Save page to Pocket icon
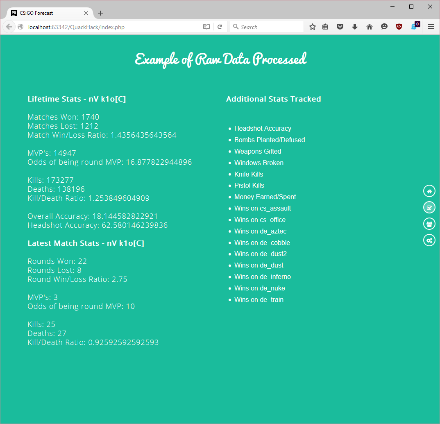This screenshot has height=424, width=440. click(x=340, y=27)
